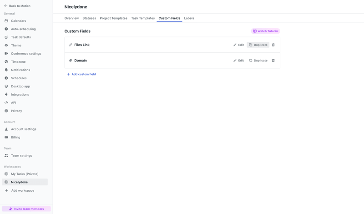The image size is (364, 214).
Task: Open the Integrations page
Action: (x=20, y=94)
